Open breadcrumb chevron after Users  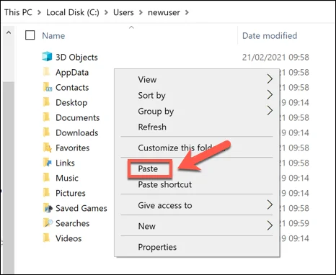pos(141,12)
